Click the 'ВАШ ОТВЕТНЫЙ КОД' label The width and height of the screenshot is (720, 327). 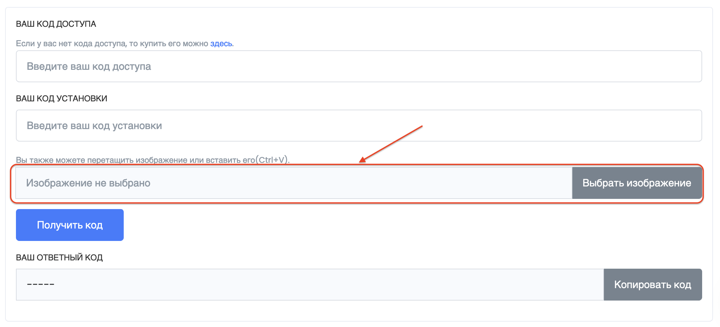(59, 258)
